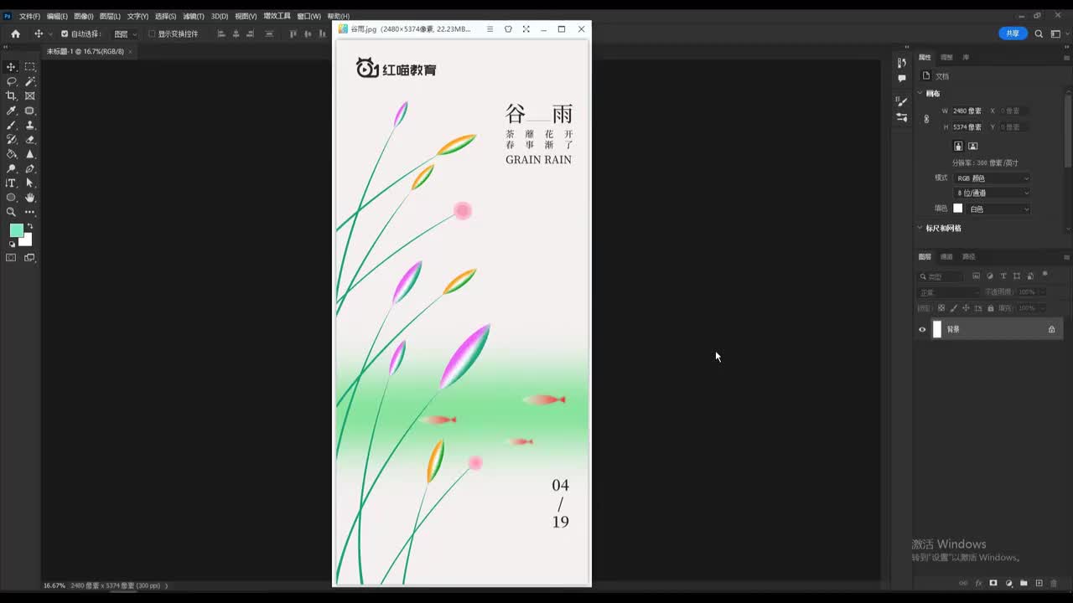Select the Crop tool
Screen dimensions: 1073x603
(11, 95)
